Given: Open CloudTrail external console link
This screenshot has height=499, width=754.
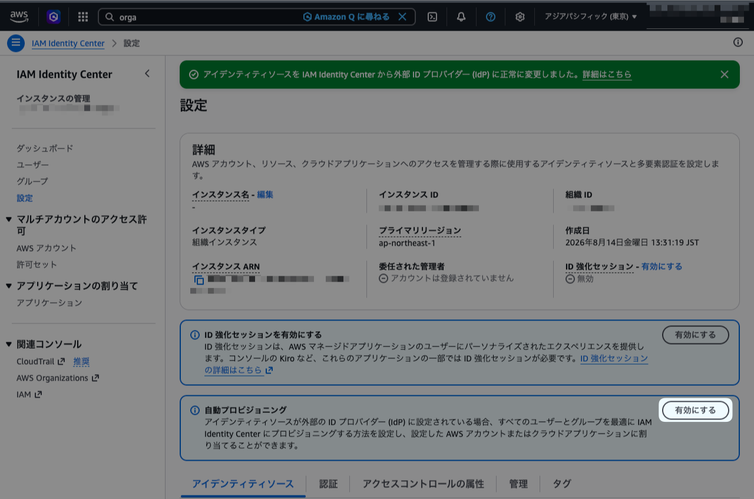Looking at the screenshot, I should click(41, 361).
